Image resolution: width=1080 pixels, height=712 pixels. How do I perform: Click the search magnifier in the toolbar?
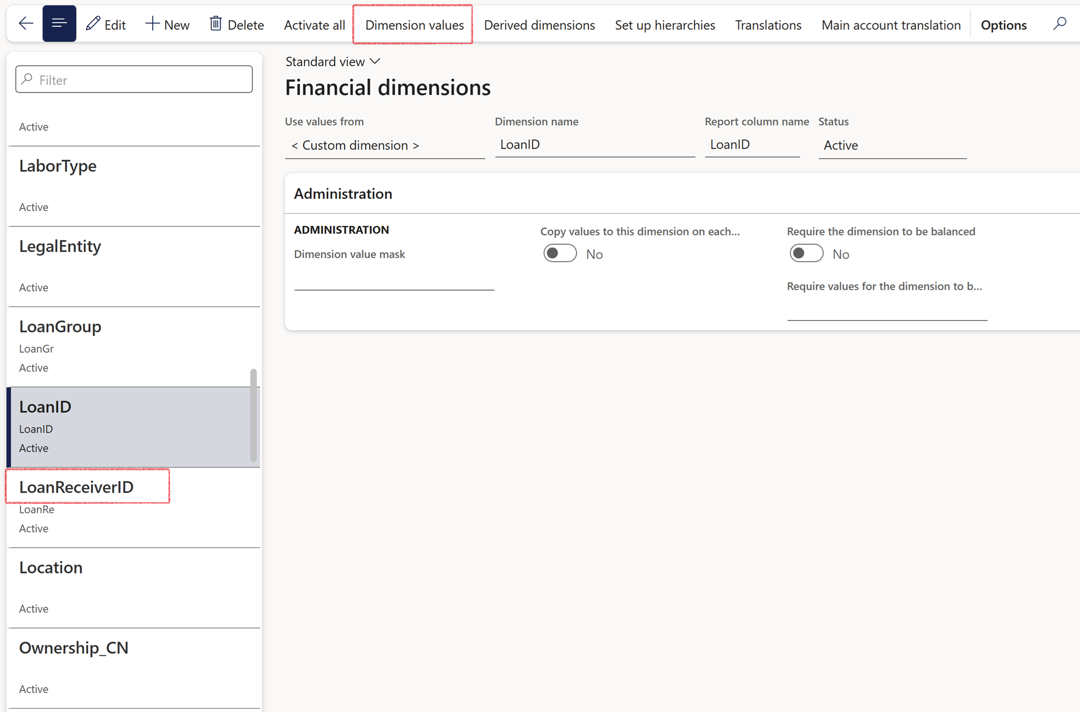click(x=1059, y=24)
